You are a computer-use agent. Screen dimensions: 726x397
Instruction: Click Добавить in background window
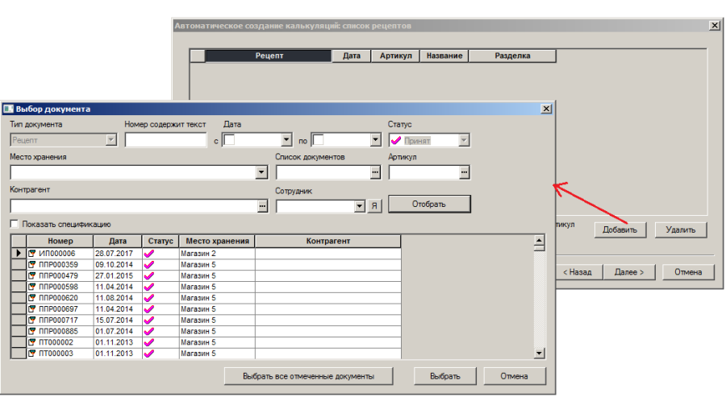coord(620,230)
